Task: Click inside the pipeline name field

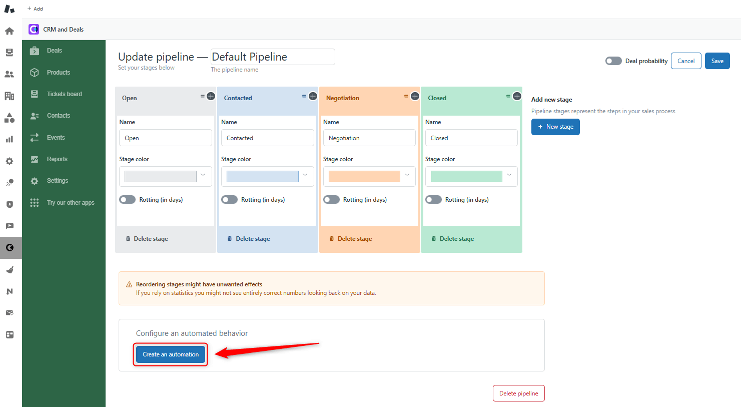Action: pos(272,57)
